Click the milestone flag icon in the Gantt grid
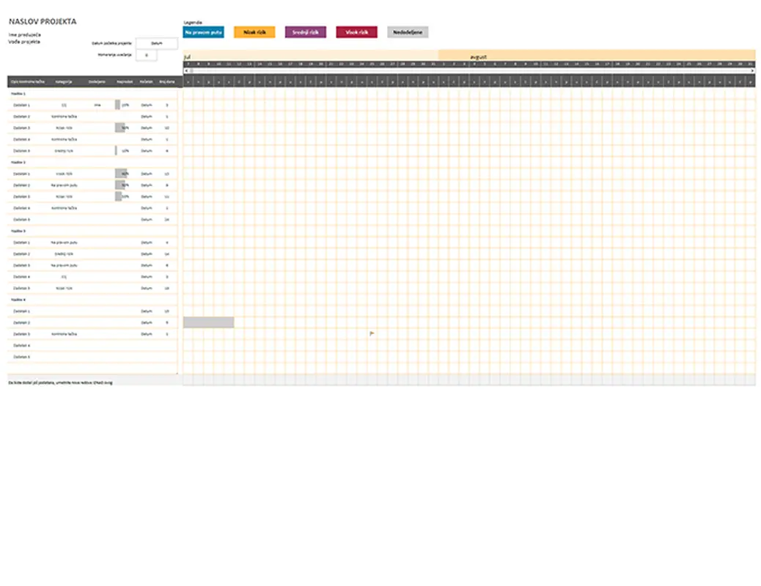 372,333
